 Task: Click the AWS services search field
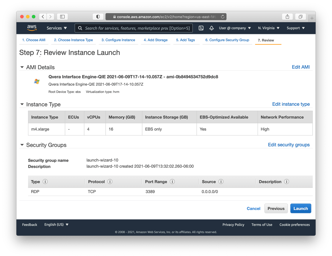click(x=134, y=28)
